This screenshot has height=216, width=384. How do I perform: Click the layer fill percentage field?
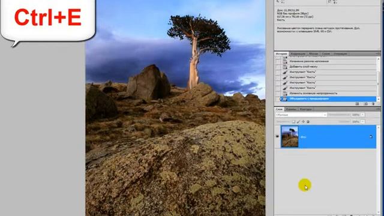click(x=356, y=121)
